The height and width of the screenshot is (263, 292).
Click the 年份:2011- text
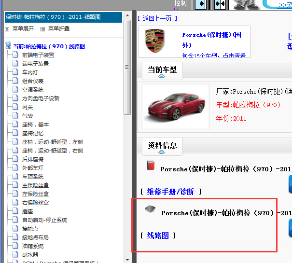233,118
